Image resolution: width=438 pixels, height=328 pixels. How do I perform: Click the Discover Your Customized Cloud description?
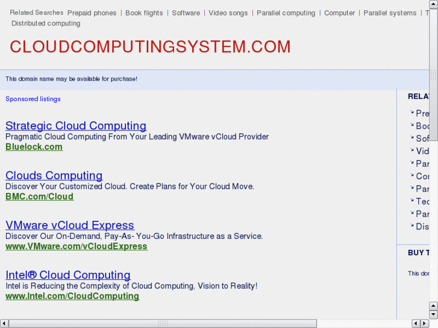[130, 187]
